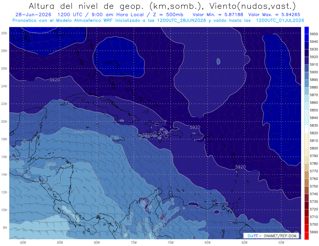
Task: Click the 5900 contour label
Action: 79,131
